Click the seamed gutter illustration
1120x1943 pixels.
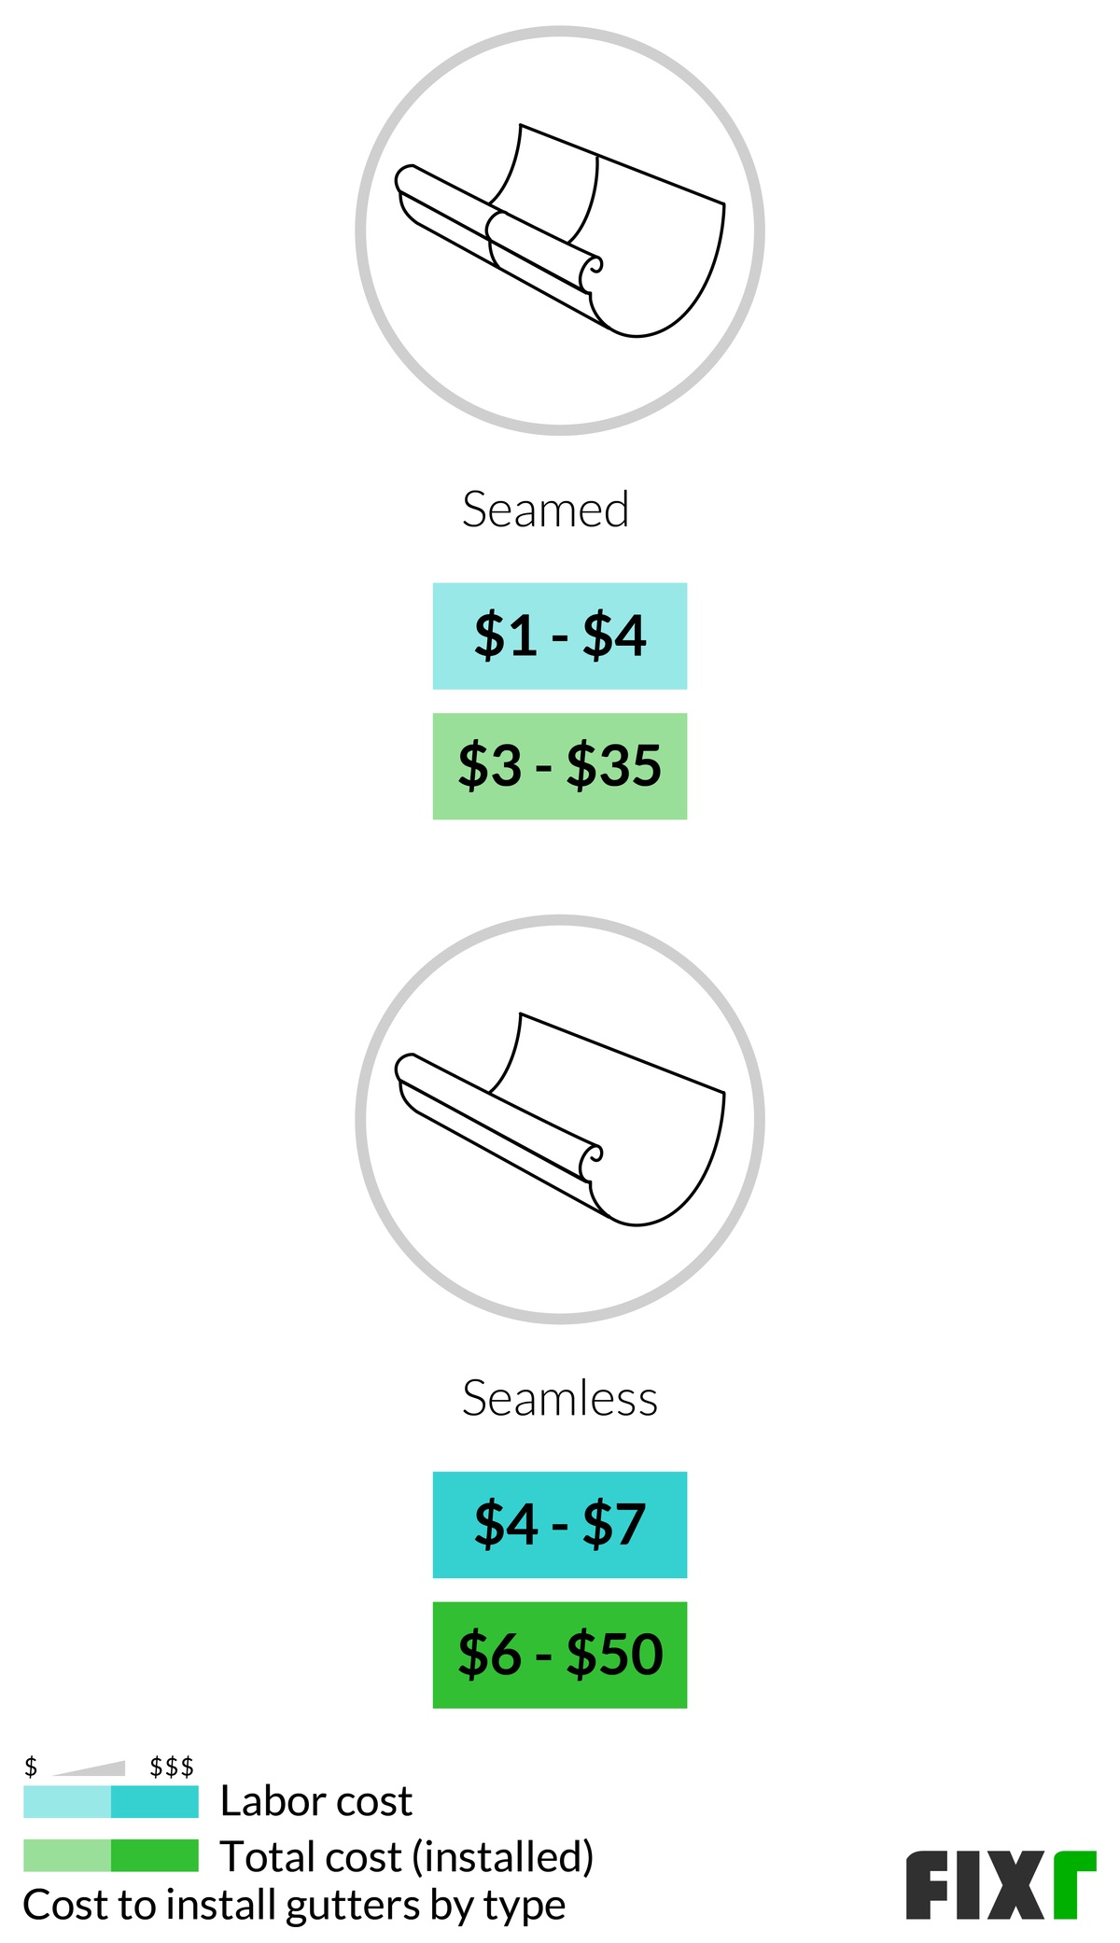click(x=560, y=231)
